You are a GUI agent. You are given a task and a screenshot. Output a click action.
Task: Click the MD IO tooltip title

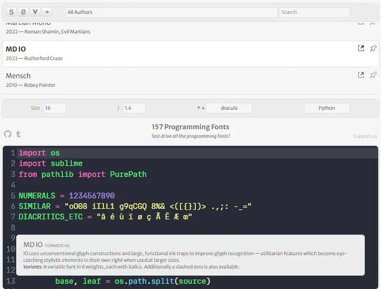click(33, 245)
